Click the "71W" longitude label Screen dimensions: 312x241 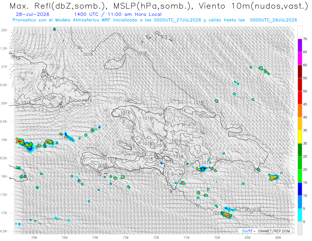(186, 237)
